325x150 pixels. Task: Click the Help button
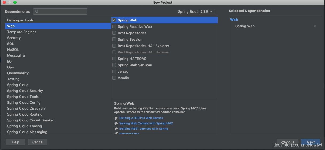(x=16, y=142)
